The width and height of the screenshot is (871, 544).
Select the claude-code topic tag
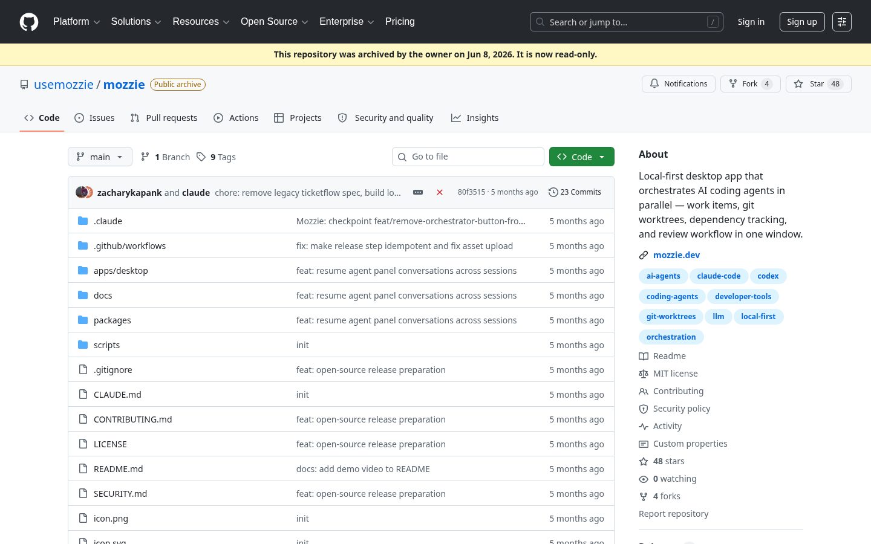click(719, 276)
